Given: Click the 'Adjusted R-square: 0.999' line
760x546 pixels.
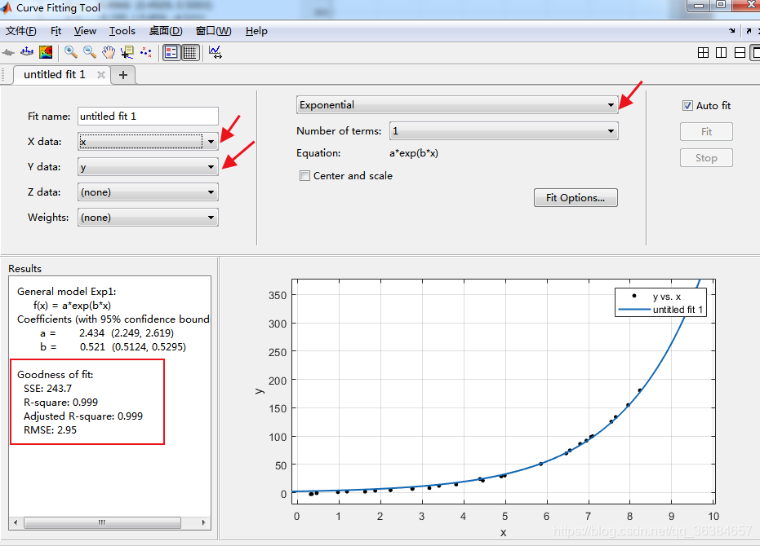Looking at the screenshot, I should point(83,416).
